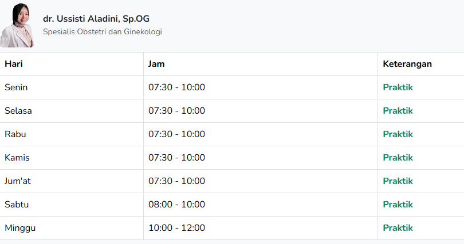Select the Sabtu row day cell
This screenshot has height=244, width=464.
coord(17,205)
